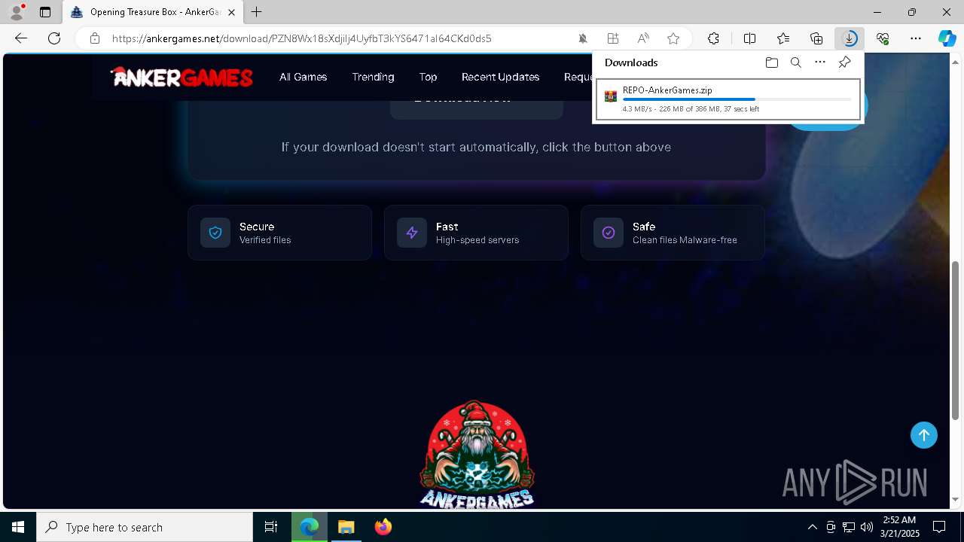Click the 'High-speed servers' text
This screenshot has width=964, height=542.
coord(477,240)
